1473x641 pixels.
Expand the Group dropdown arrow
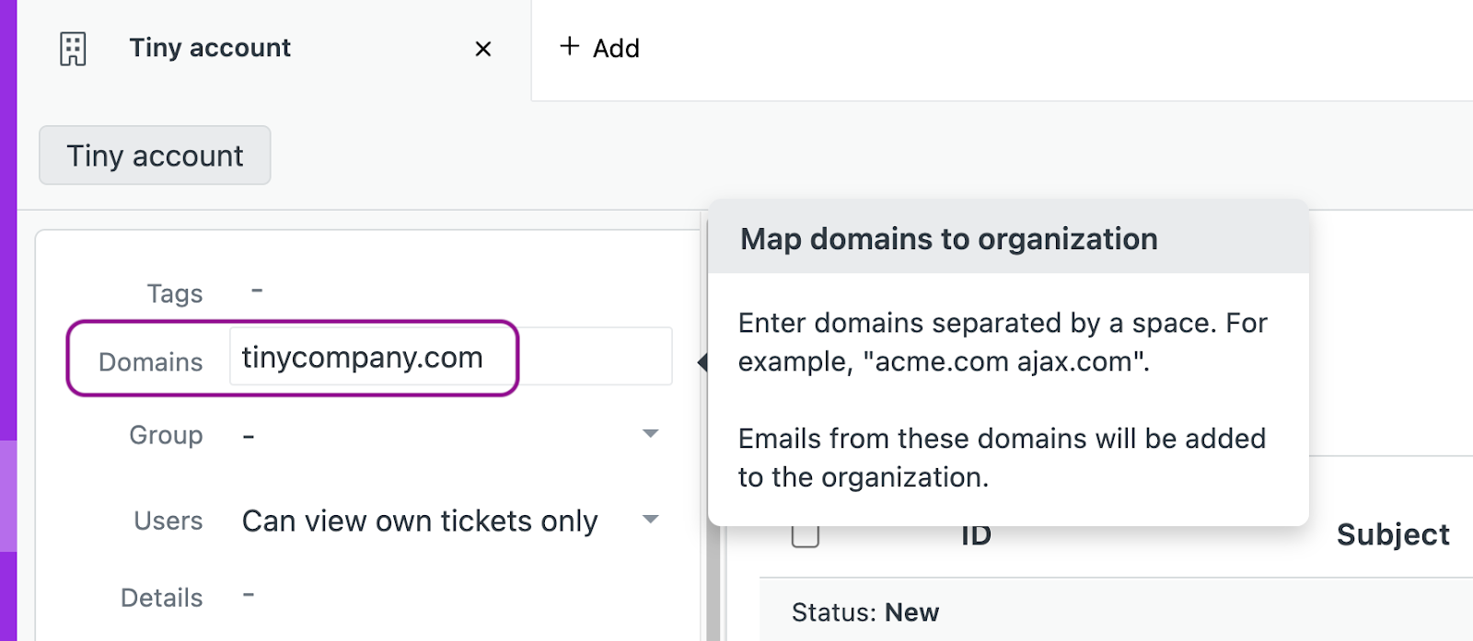(x=651, y=434)
